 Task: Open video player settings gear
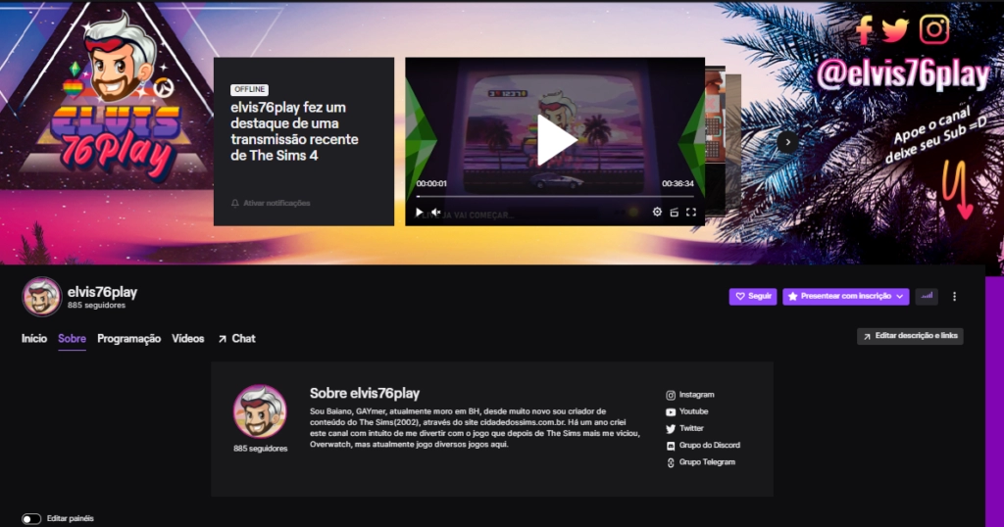click(657, 212)
